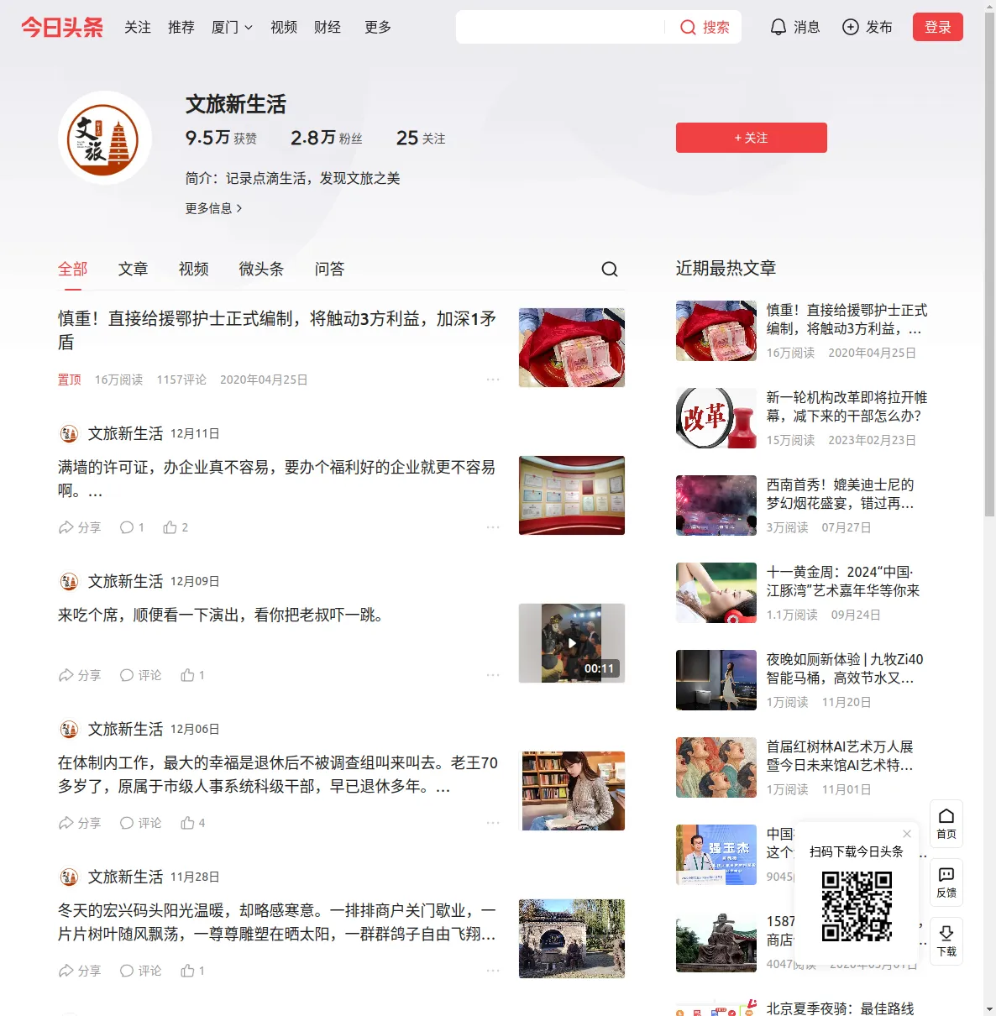Comment on the 11月28日 post

tap(140, 971)
